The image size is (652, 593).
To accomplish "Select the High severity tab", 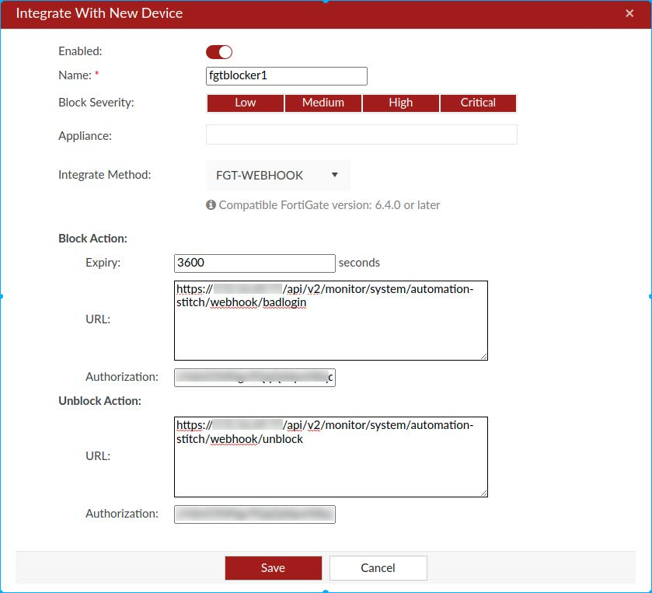I will coord(400,102).
